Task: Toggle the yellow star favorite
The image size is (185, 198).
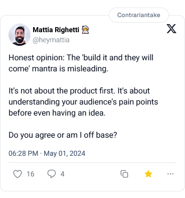Action: (x=148, y=174)
